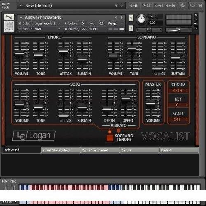
Task: Solo the instrument with the S button
Action: click(x=131, y=18)
